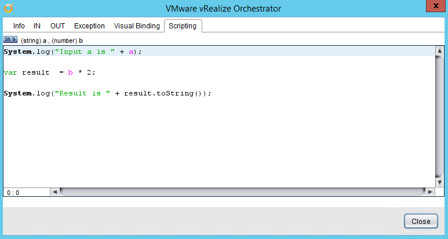Click the '(string) a' input parameter
448x239 pixels.
coord(34,41)
